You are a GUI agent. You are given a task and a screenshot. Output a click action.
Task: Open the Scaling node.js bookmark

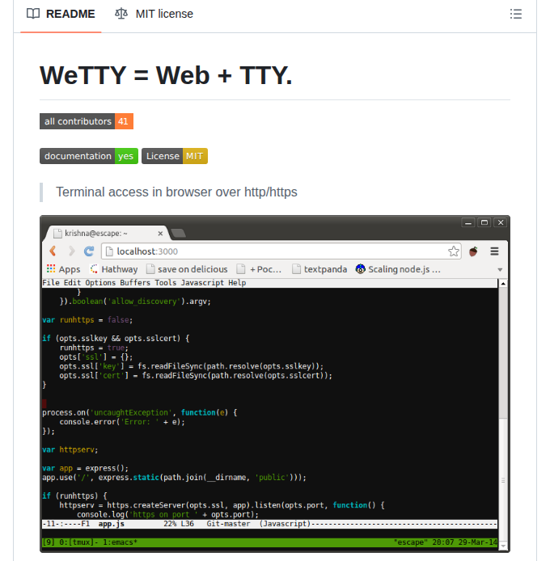click(x=398, y=269)
